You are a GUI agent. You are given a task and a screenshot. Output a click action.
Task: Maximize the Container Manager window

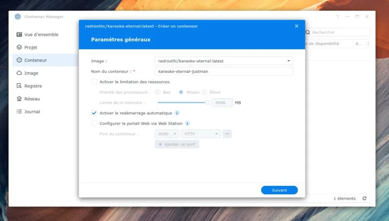coord(357,17)
